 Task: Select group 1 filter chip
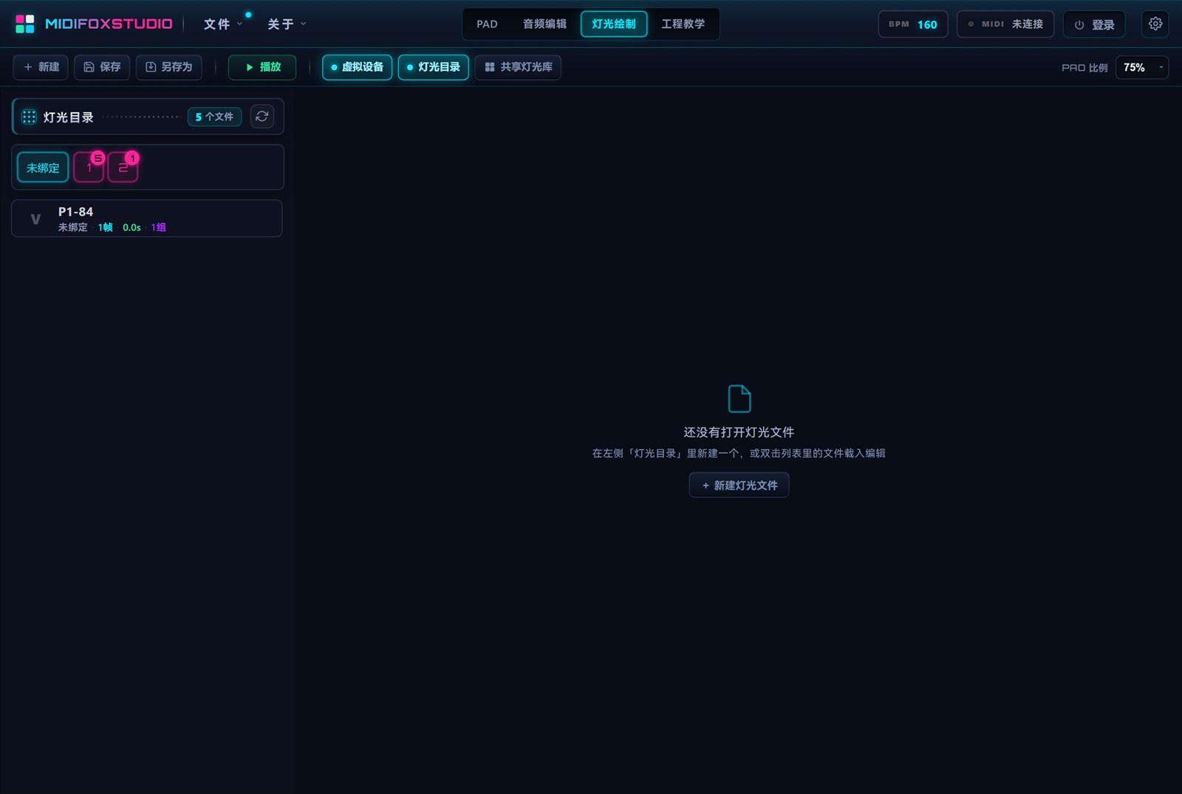click(x=89, y=168)
